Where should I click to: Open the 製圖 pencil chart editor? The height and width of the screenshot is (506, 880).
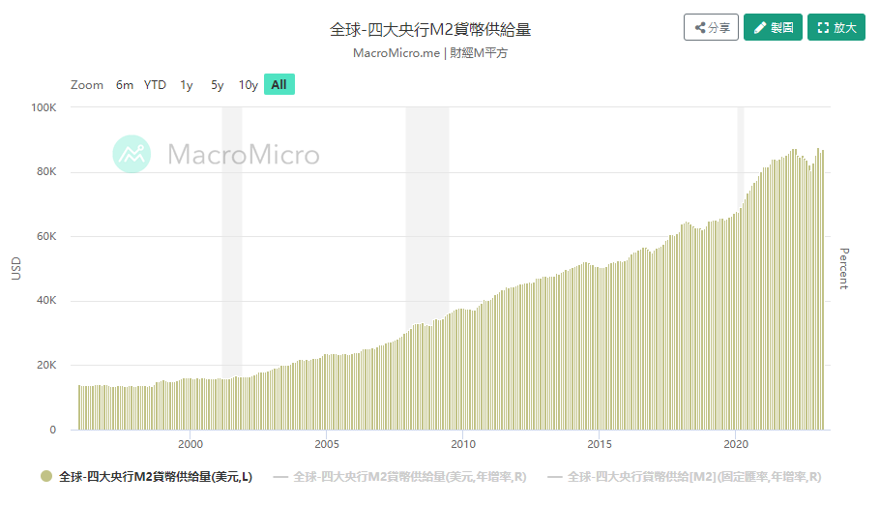pos(773,28)
